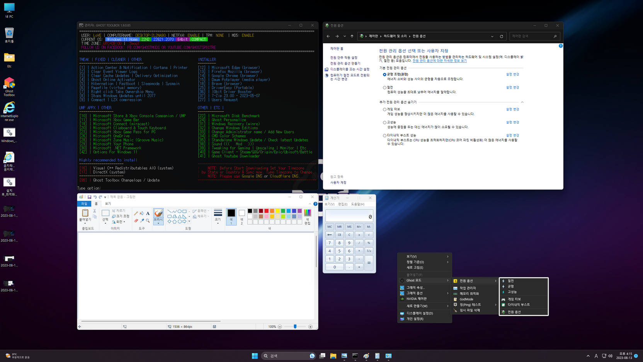Select the Magnifier tool in Paint
The width and height of the screenshot is (643, 362).
[148, 220]
